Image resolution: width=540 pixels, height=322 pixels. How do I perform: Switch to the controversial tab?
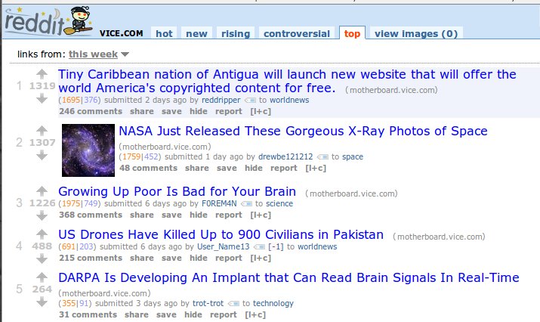tap(297, 33)
